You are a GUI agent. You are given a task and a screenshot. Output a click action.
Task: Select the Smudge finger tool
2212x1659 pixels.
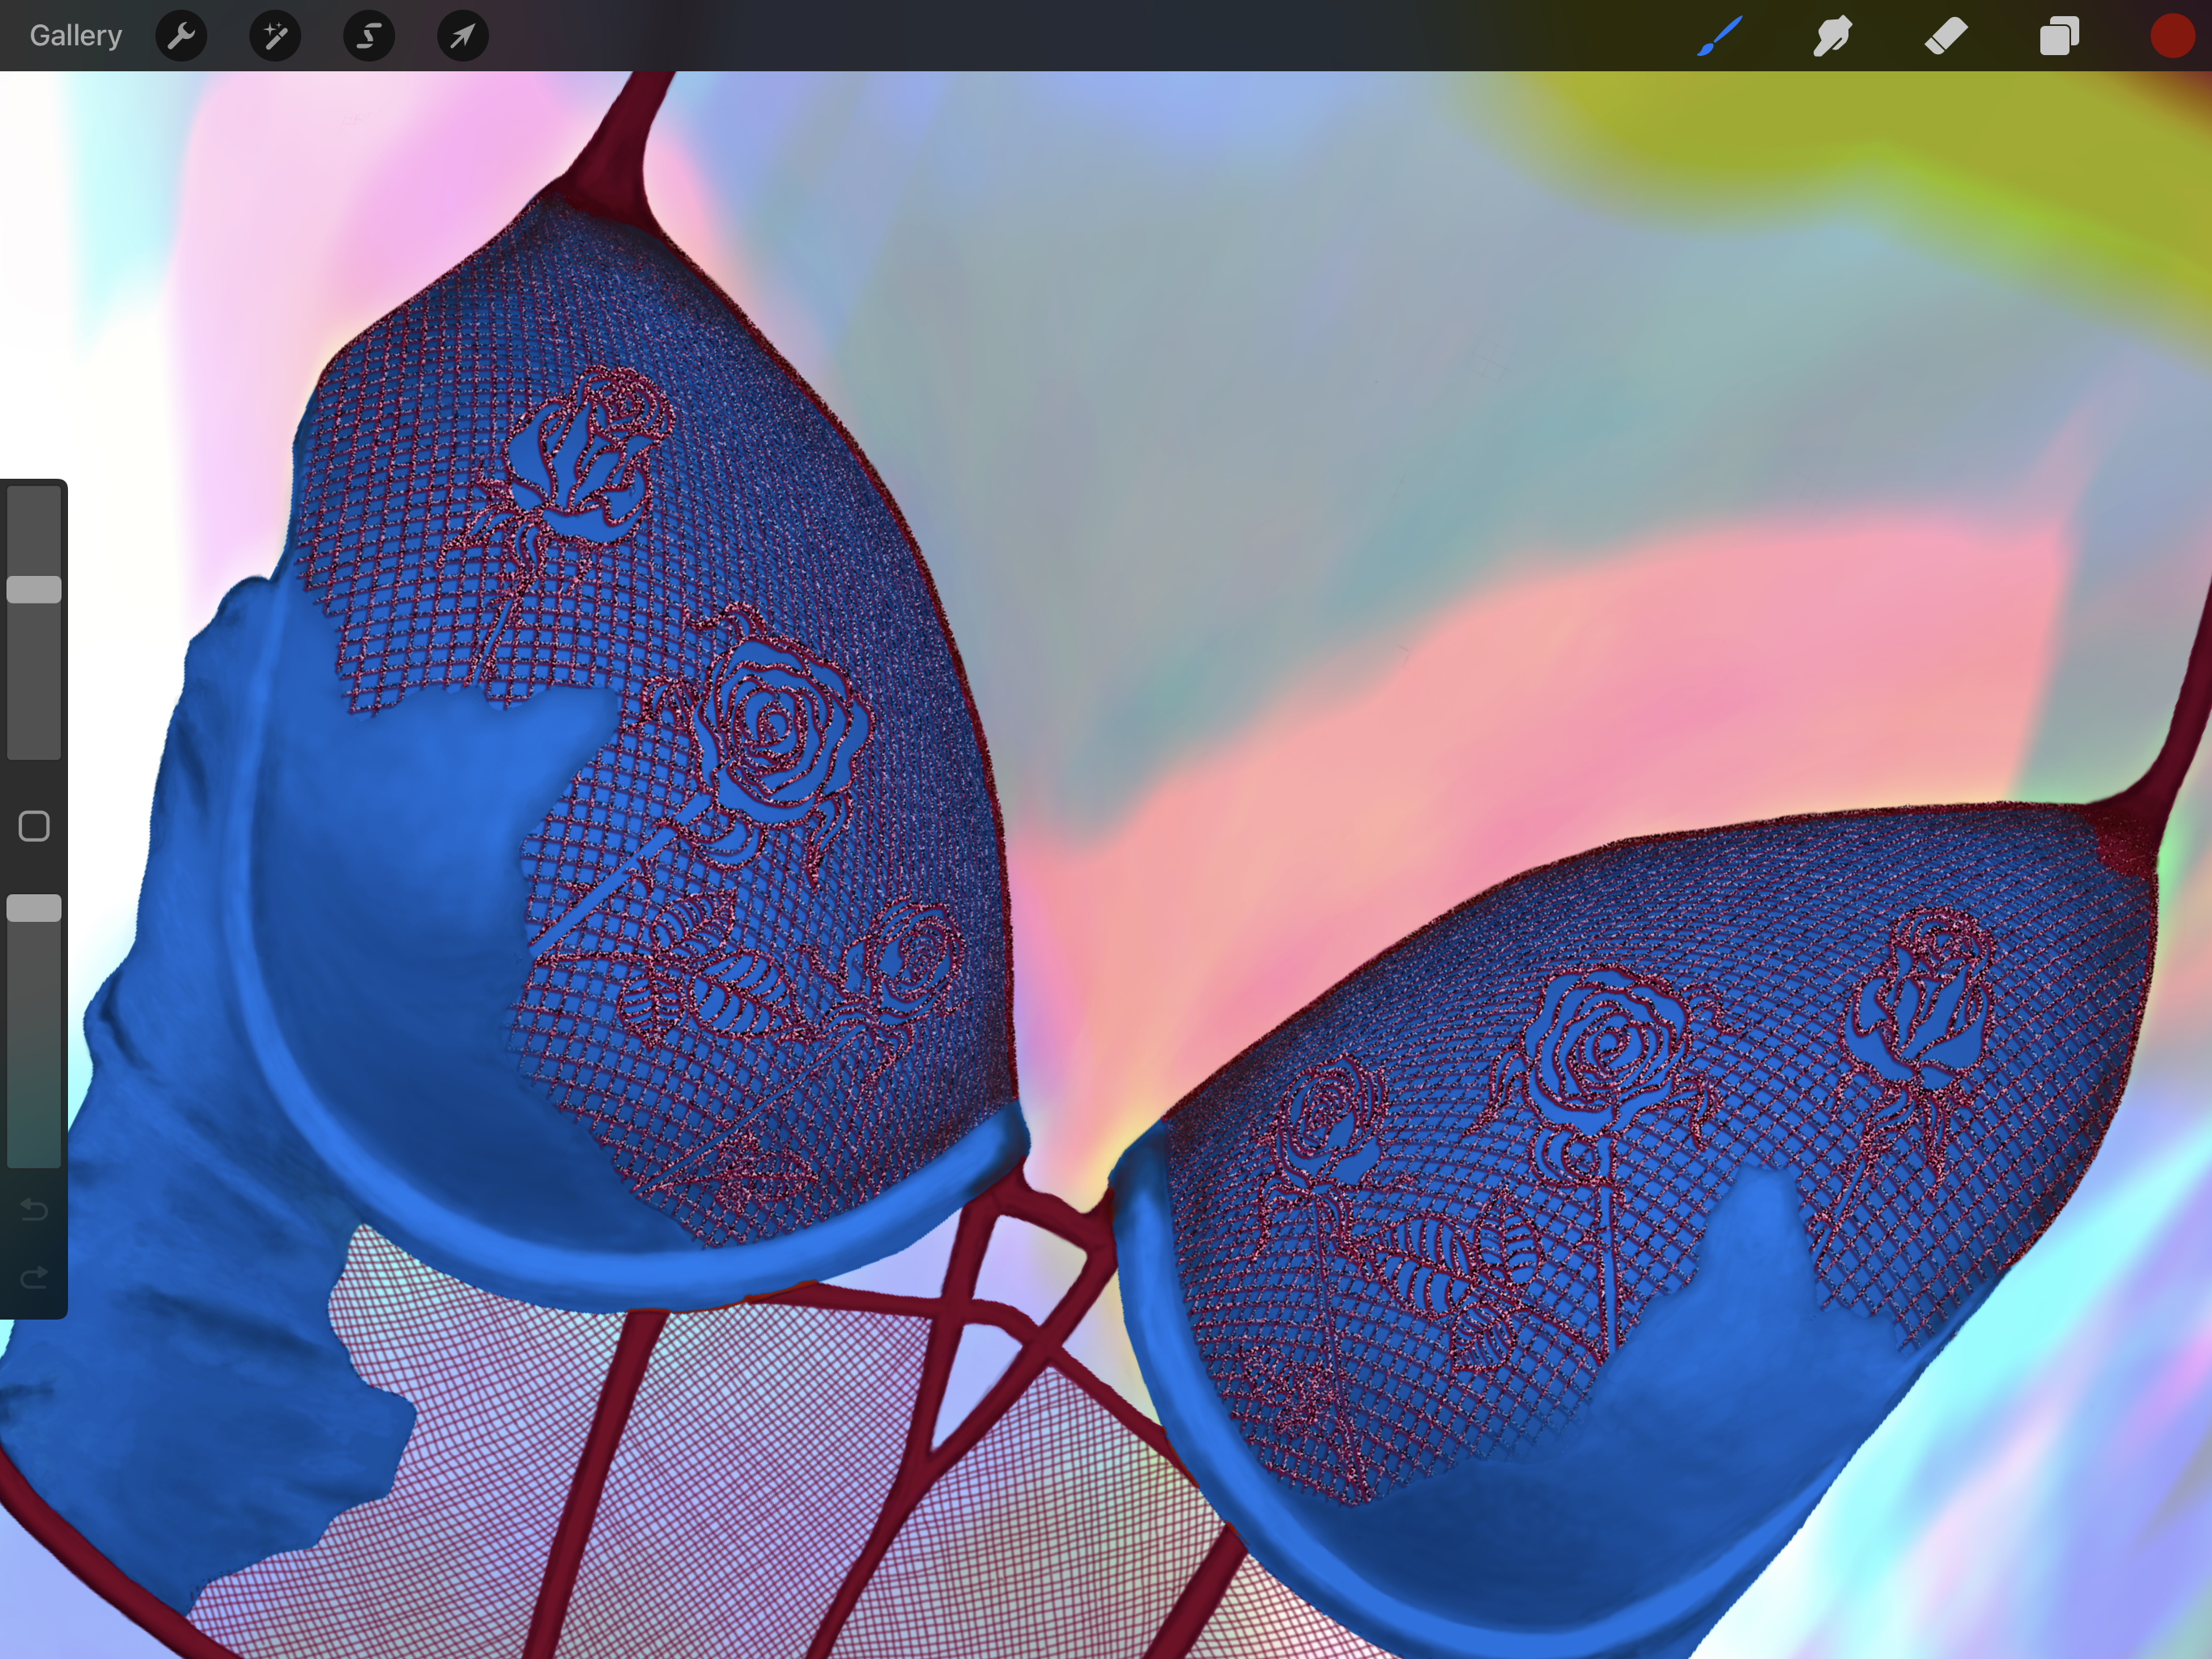[x=1832, y=37]
